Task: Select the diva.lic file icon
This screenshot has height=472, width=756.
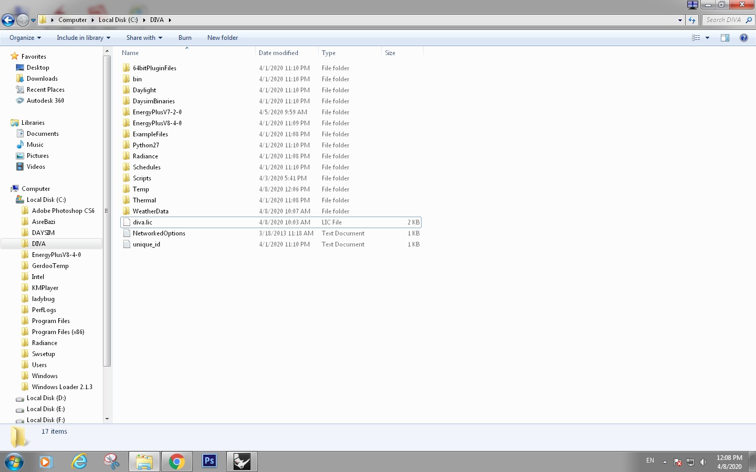Action: (x=127, y=222)
